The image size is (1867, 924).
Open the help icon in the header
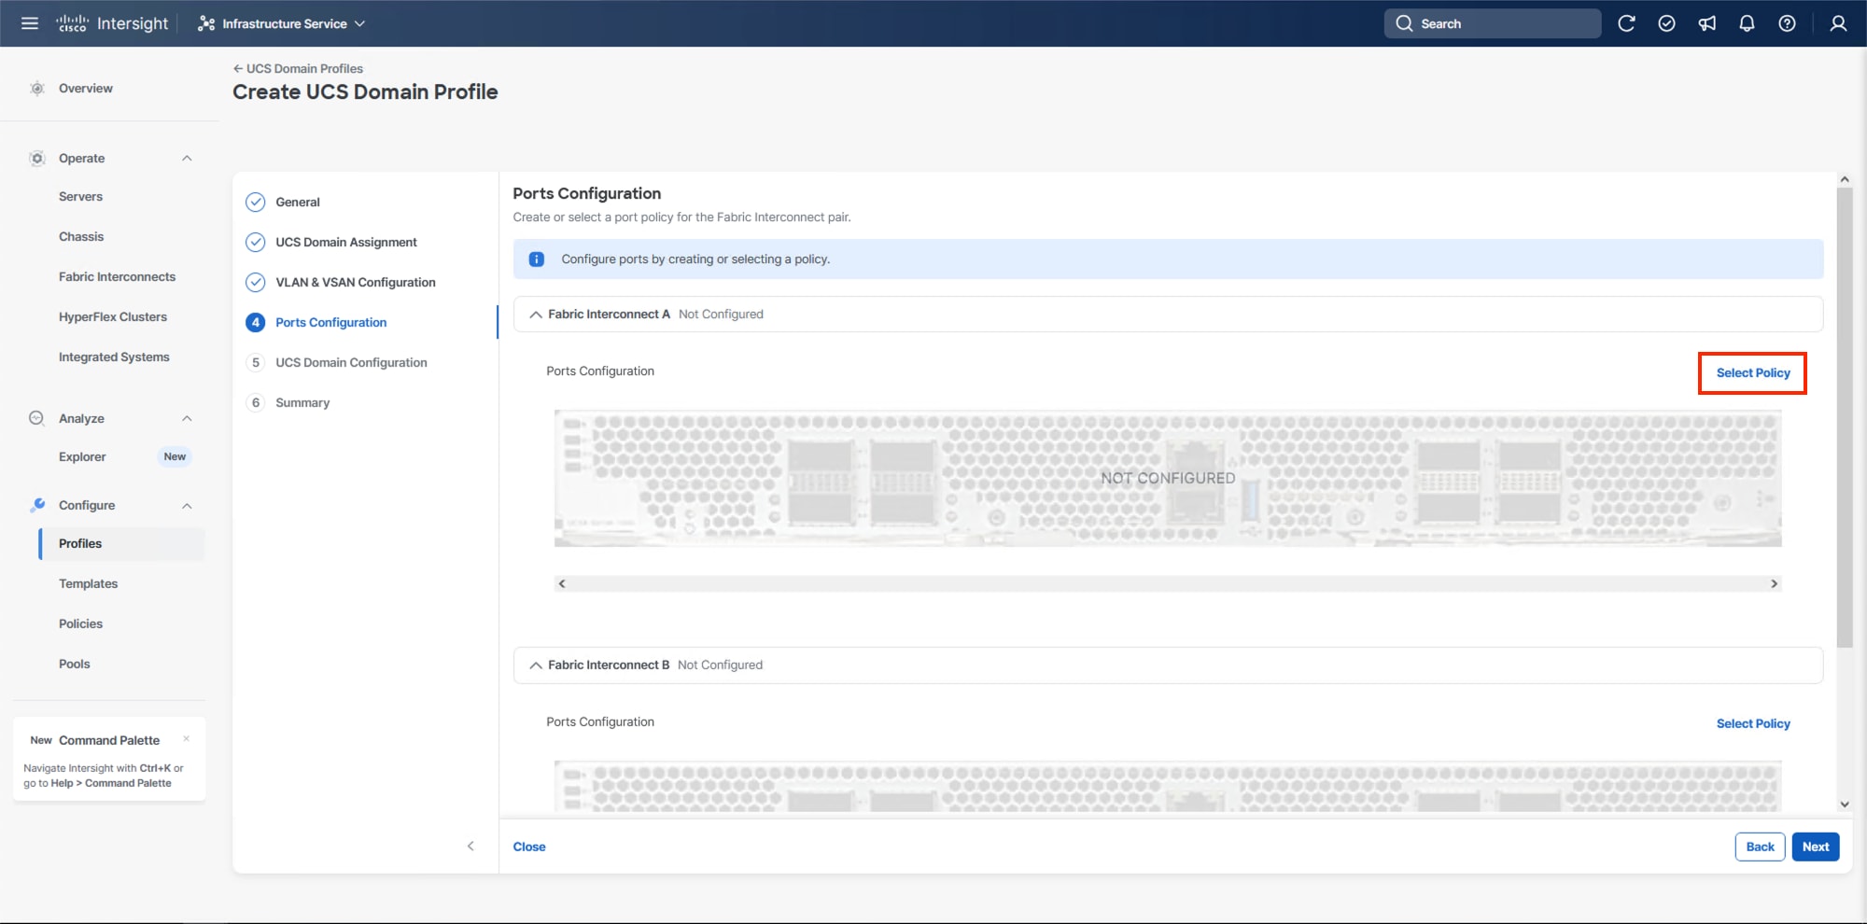tap(1788, 23)
